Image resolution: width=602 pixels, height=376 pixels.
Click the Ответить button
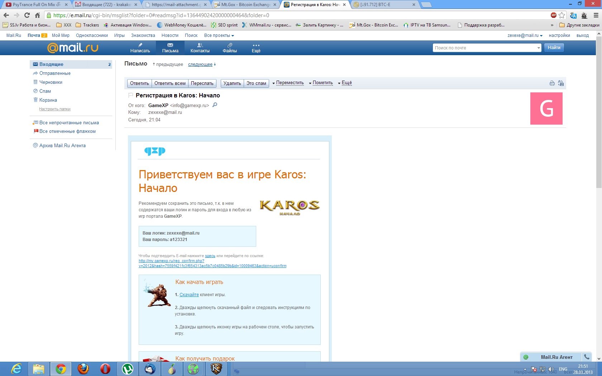139,83
